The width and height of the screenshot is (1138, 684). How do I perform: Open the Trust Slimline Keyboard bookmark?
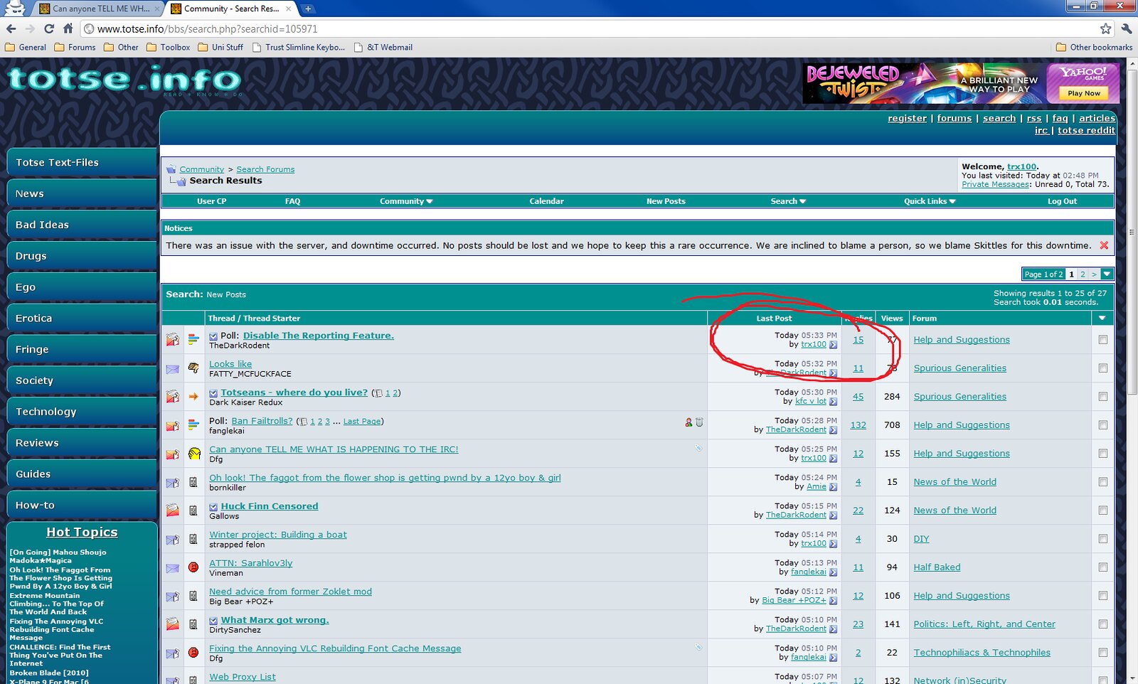299,48
